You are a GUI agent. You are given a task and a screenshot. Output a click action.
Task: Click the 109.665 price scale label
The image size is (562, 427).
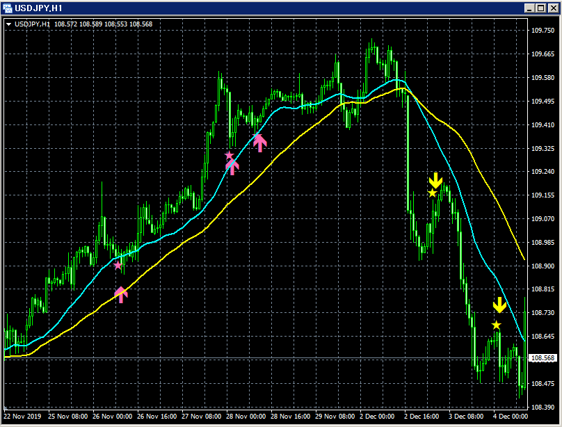click(543, 54)
